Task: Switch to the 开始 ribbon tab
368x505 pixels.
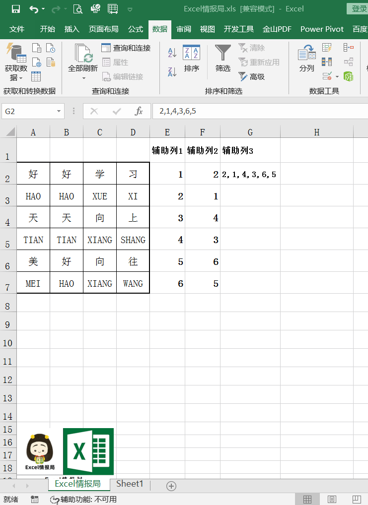Action: 47,29
